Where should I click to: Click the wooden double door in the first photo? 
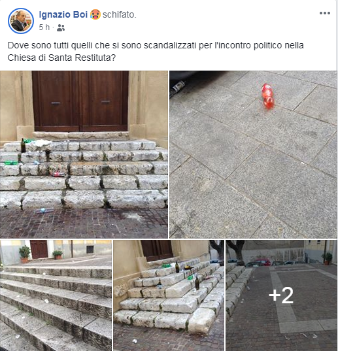click(x=80, y=101)
